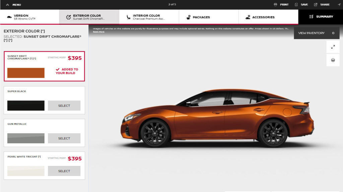Select the Gun Metallic color
This screenshot has height=192, width=343.
(x=64, y=138)
